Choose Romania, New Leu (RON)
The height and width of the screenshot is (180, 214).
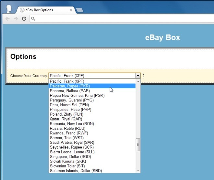click(92, 124)
